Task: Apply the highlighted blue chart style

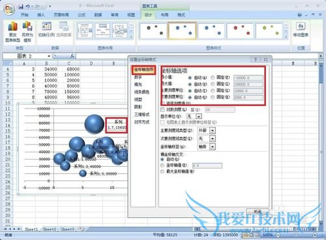Action: (182, 31)
